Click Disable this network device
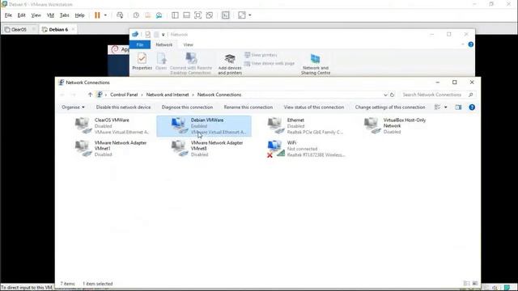This screenshot has height=291, width=518. tap(123, 108)
